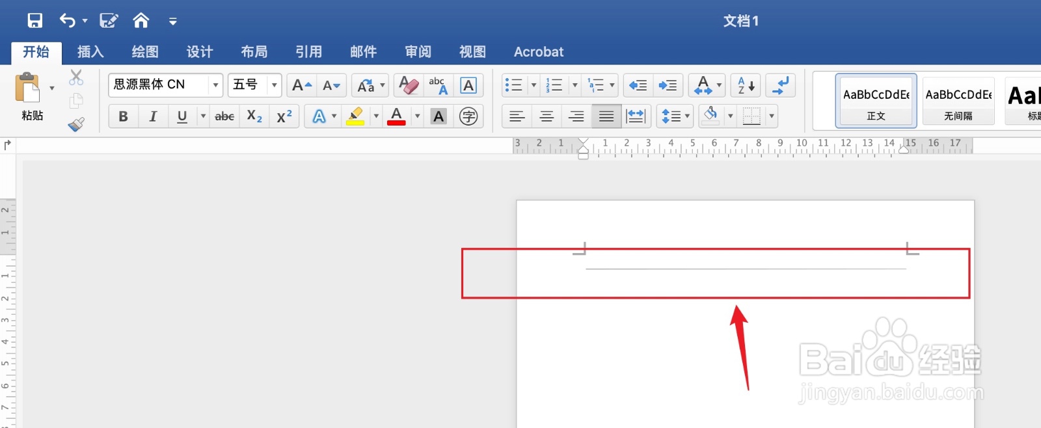Switch to the 设计 tab
The width and height of the screenshot is (1041, 428).
pyautogui.click(x=200, y=52)
